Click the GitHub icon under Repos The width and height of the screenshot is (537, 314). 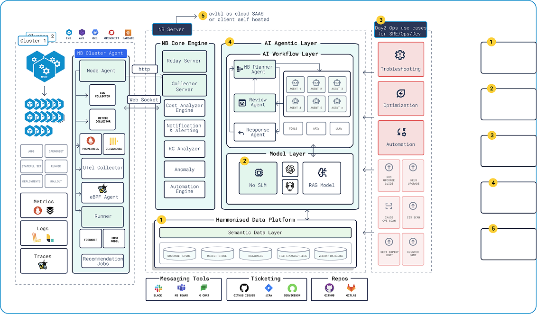coord(329,288)
